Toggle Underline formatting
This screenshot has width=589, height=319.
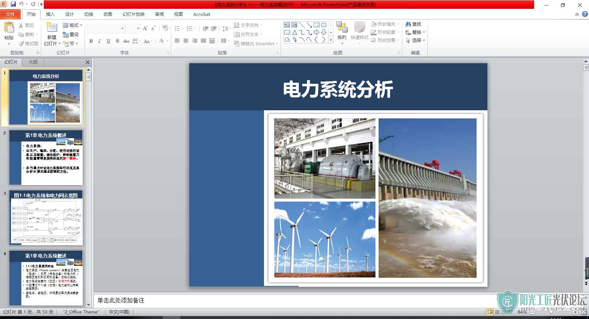(108, 41)
